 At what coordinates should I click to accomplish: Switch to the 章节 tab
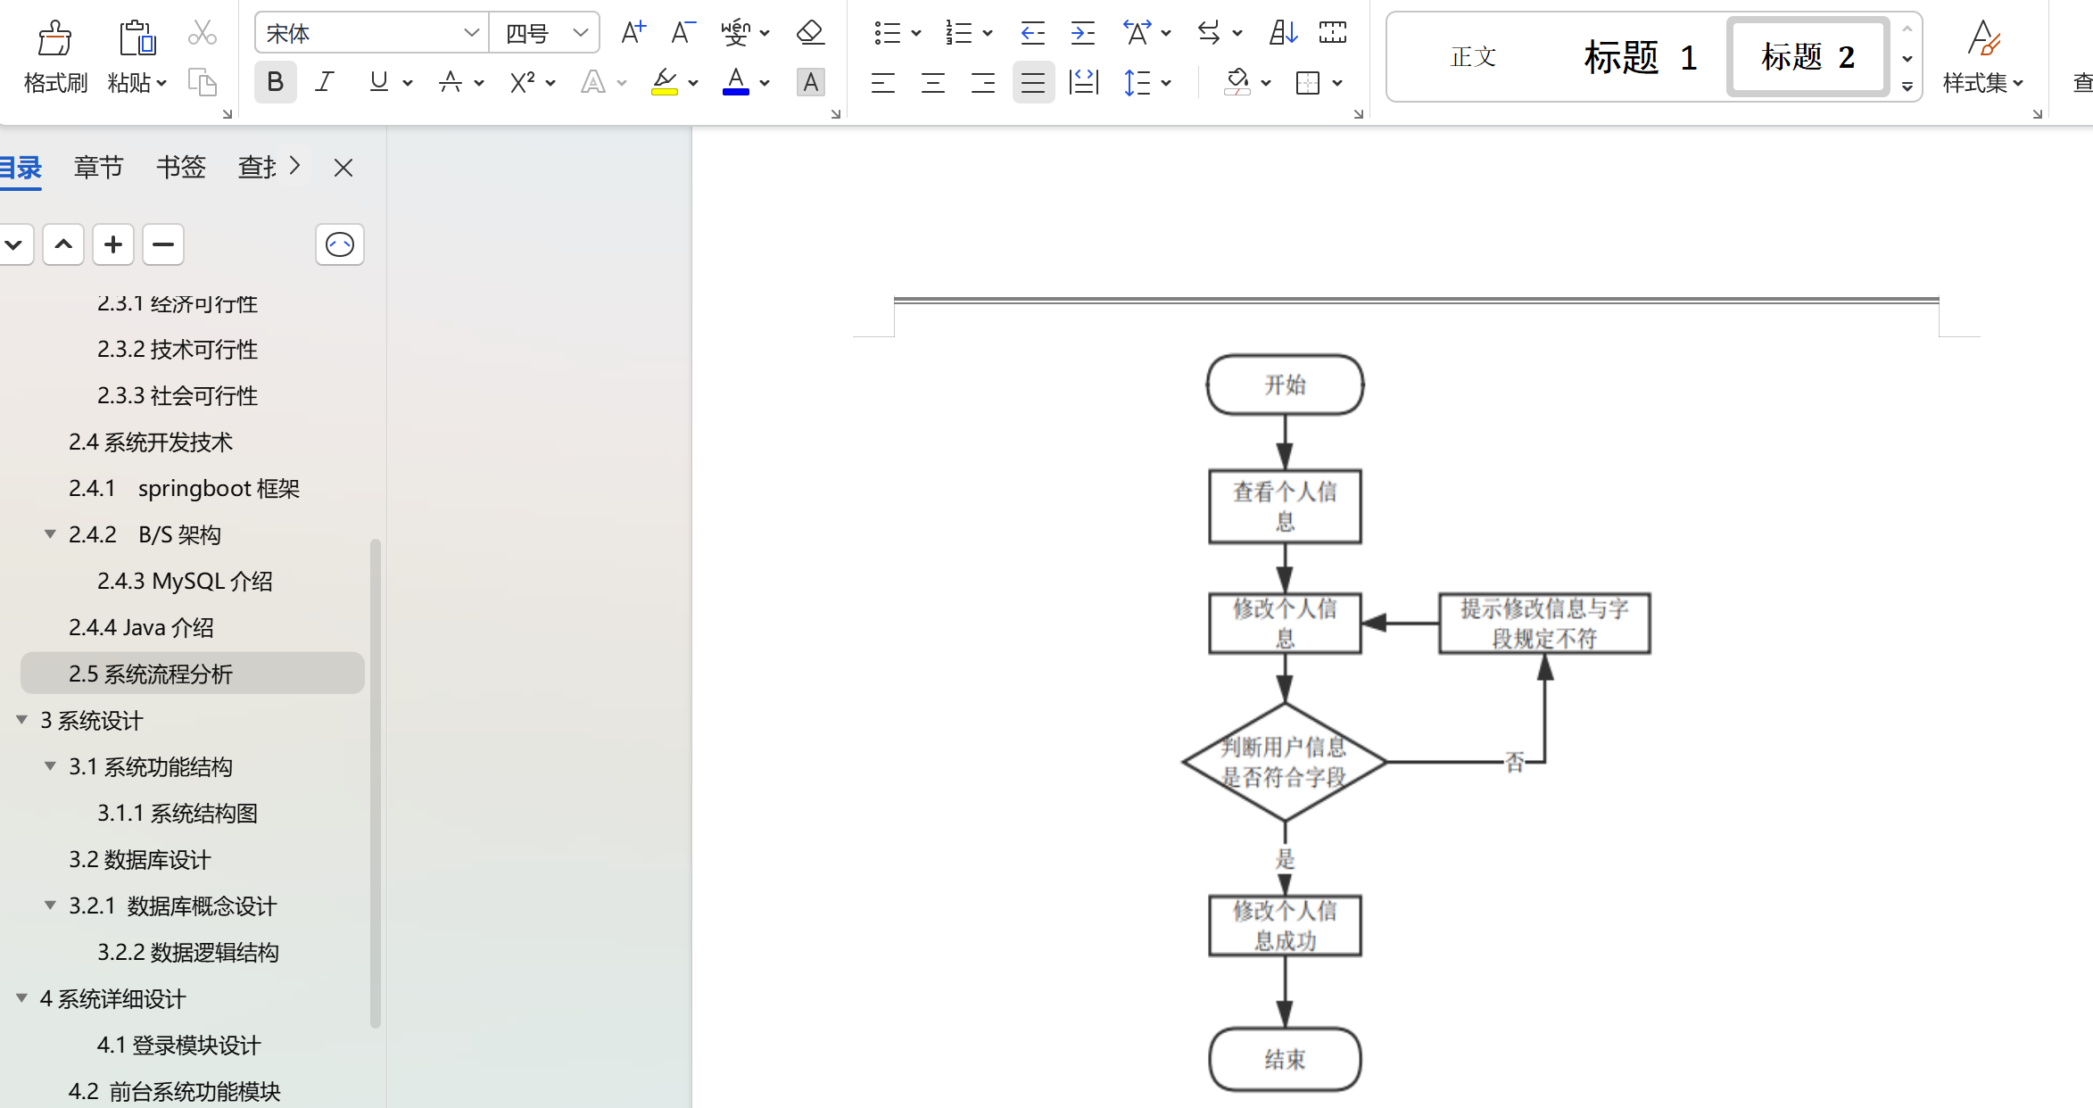point(98,167)
